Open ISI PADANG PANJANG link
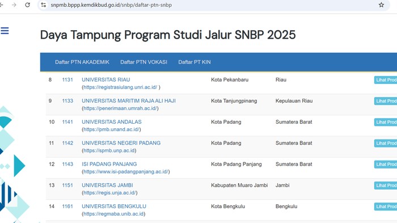This screenshot has width=397, height=223. coord(109,164)
